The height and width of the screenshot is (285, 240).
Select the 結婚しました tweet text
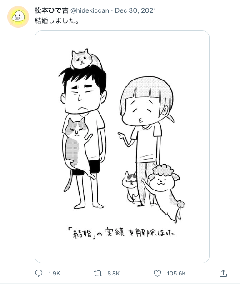[x=57, y=21]
